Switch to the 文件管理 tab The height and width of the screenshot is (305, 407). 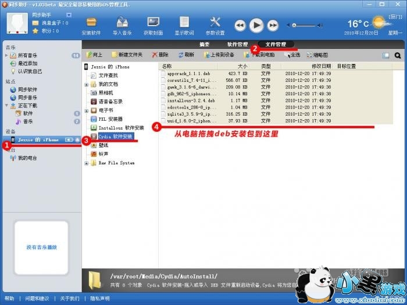point(276,44)
